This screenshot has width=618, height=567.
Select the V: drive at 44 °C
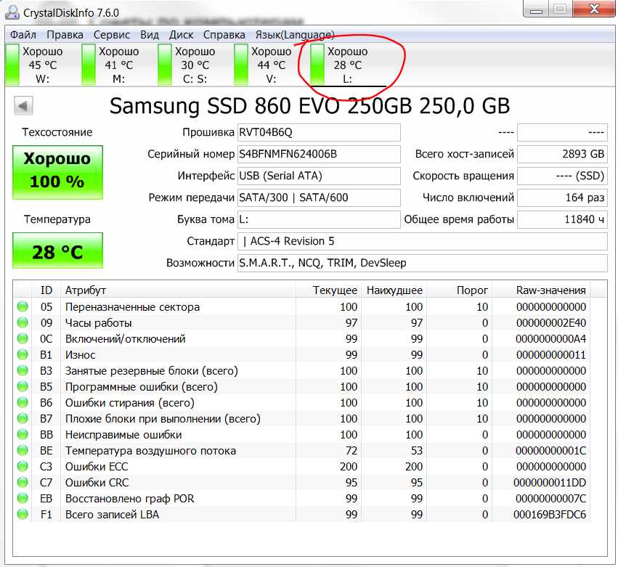pos(264,65)
